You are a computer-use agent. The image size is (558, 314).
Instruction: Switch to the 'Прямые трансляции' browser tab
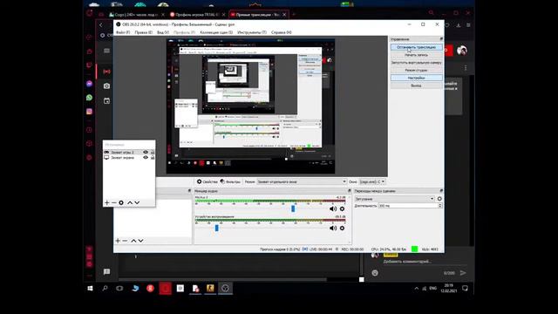(258, 15)
